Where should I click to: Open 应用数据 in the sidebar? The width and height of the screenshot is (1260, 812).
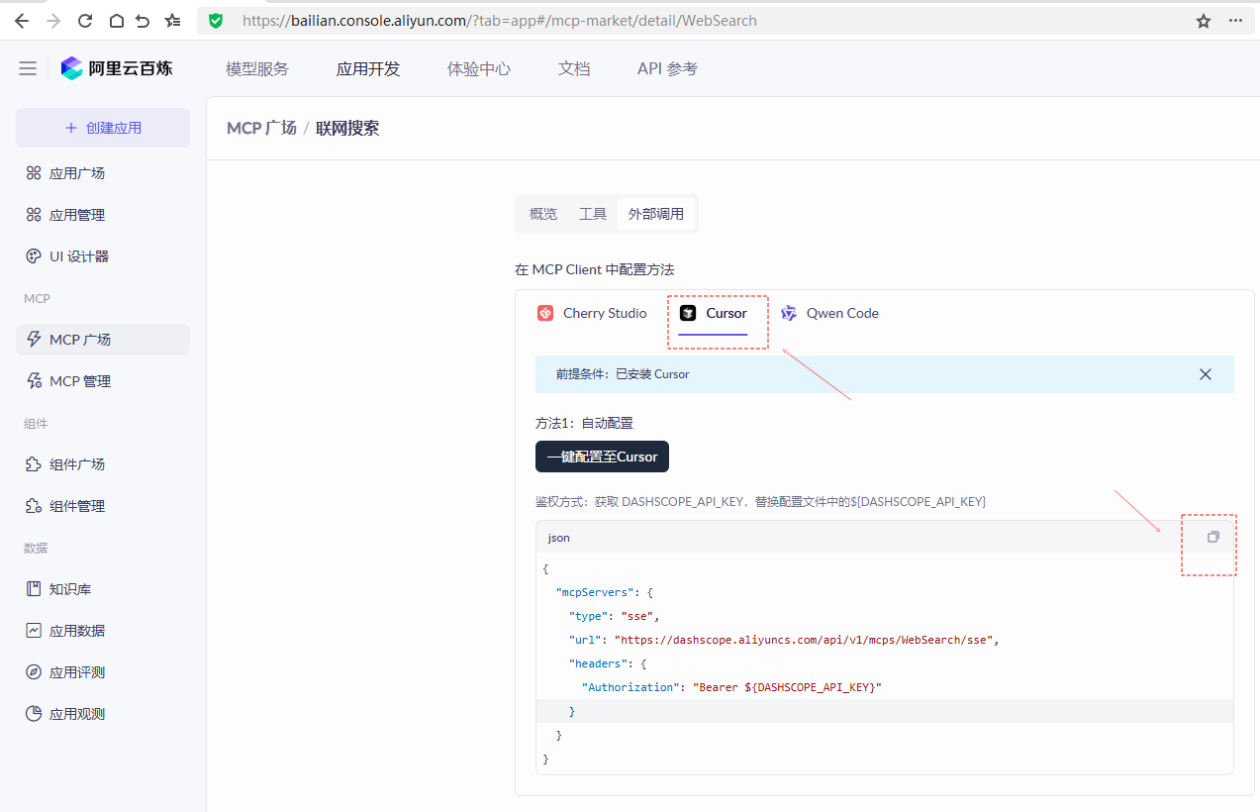(103, 631)
